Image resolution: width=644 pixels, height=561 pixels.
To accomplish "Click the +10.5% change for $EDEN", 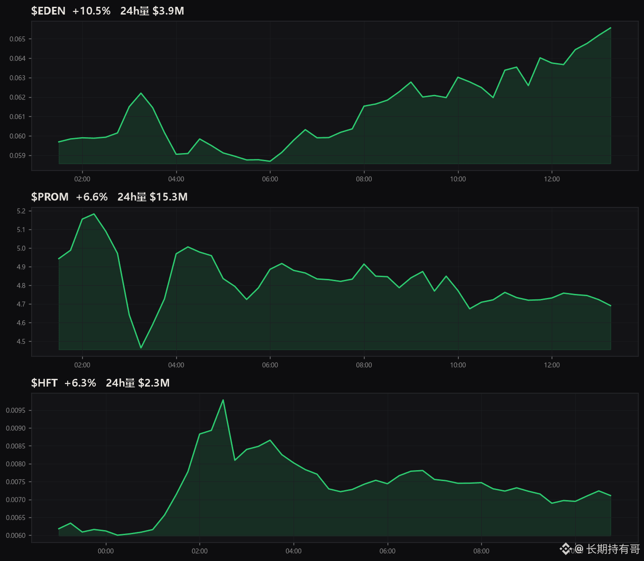I will click(91, 11).
